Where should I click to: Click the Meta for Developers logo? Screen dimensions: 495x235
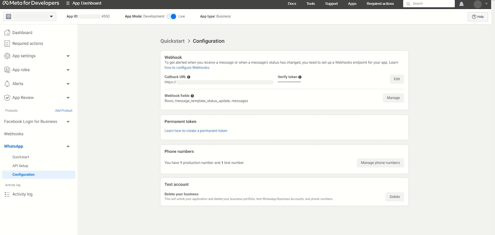tap(31, 3)
